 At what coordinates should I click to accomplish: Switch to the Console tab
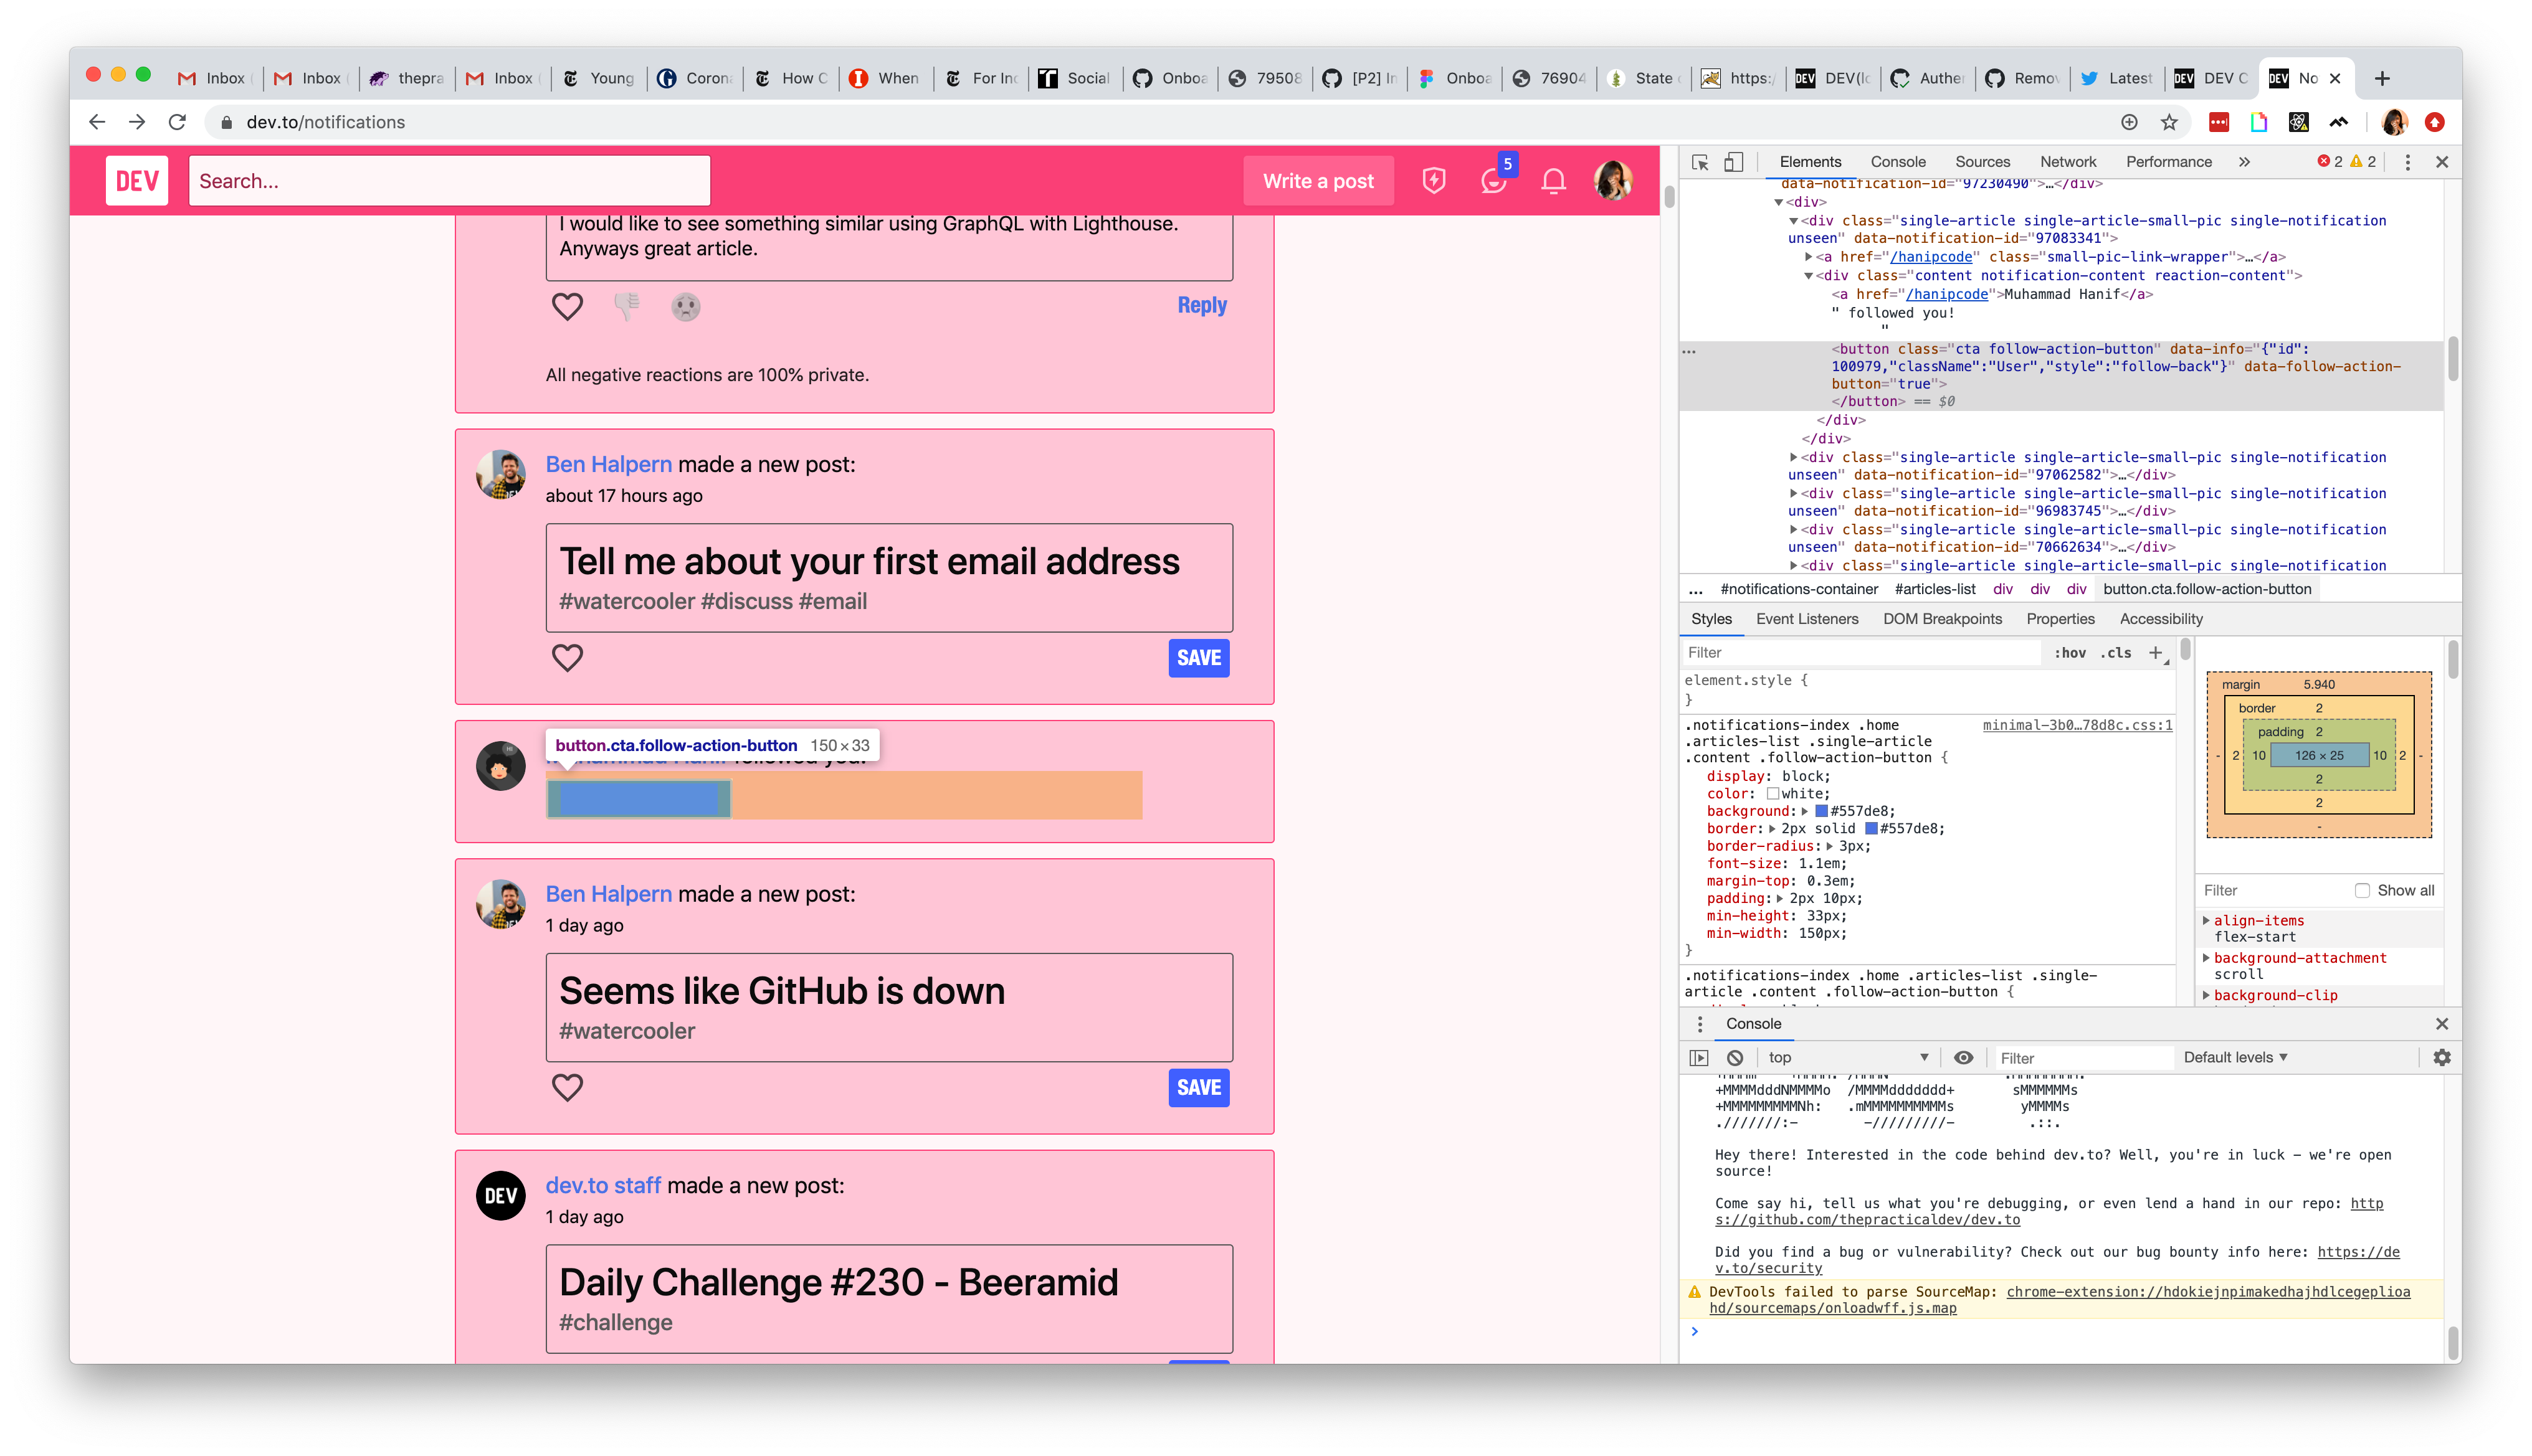[1898, 161]
